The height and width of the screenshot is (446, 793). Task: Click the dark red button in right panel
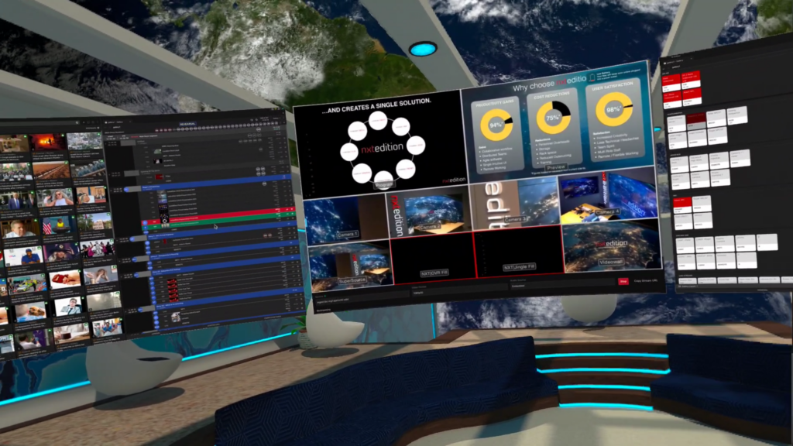(695, 120)
